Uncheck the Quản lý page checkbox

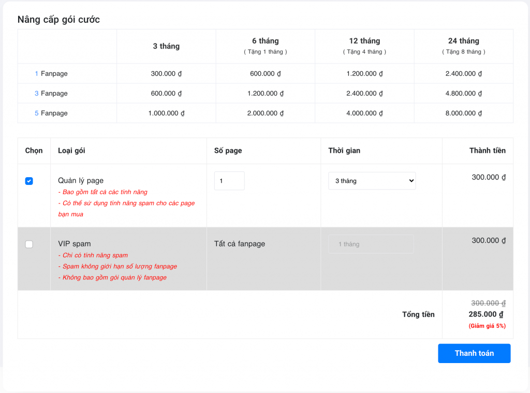(29, 181)
